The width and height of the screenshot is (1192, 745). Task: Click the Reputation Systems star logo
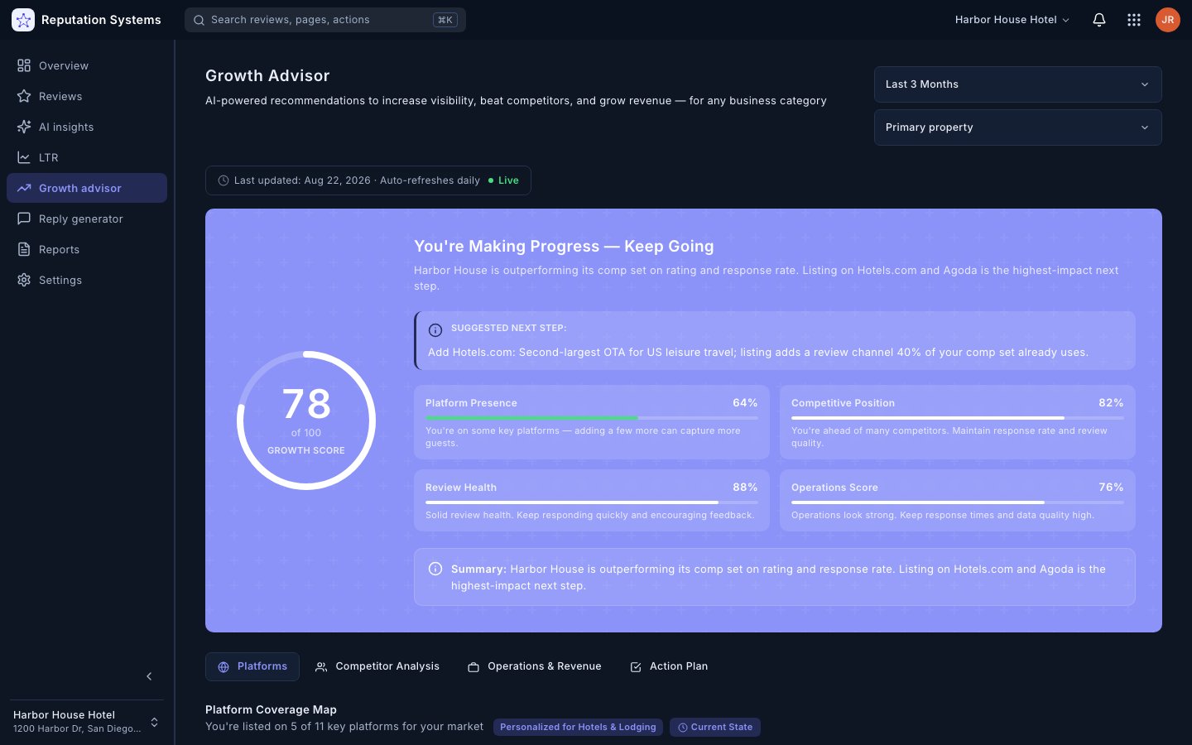(23, 20)
